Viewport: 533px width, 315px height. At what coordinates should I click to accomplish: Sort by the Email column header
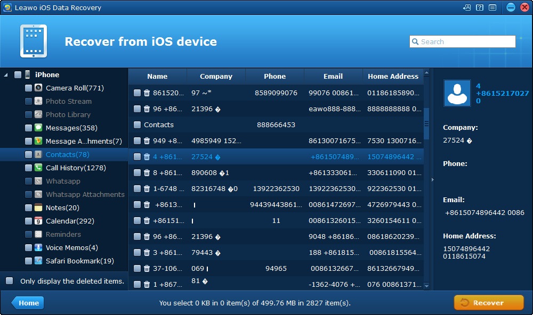[333, 77]
